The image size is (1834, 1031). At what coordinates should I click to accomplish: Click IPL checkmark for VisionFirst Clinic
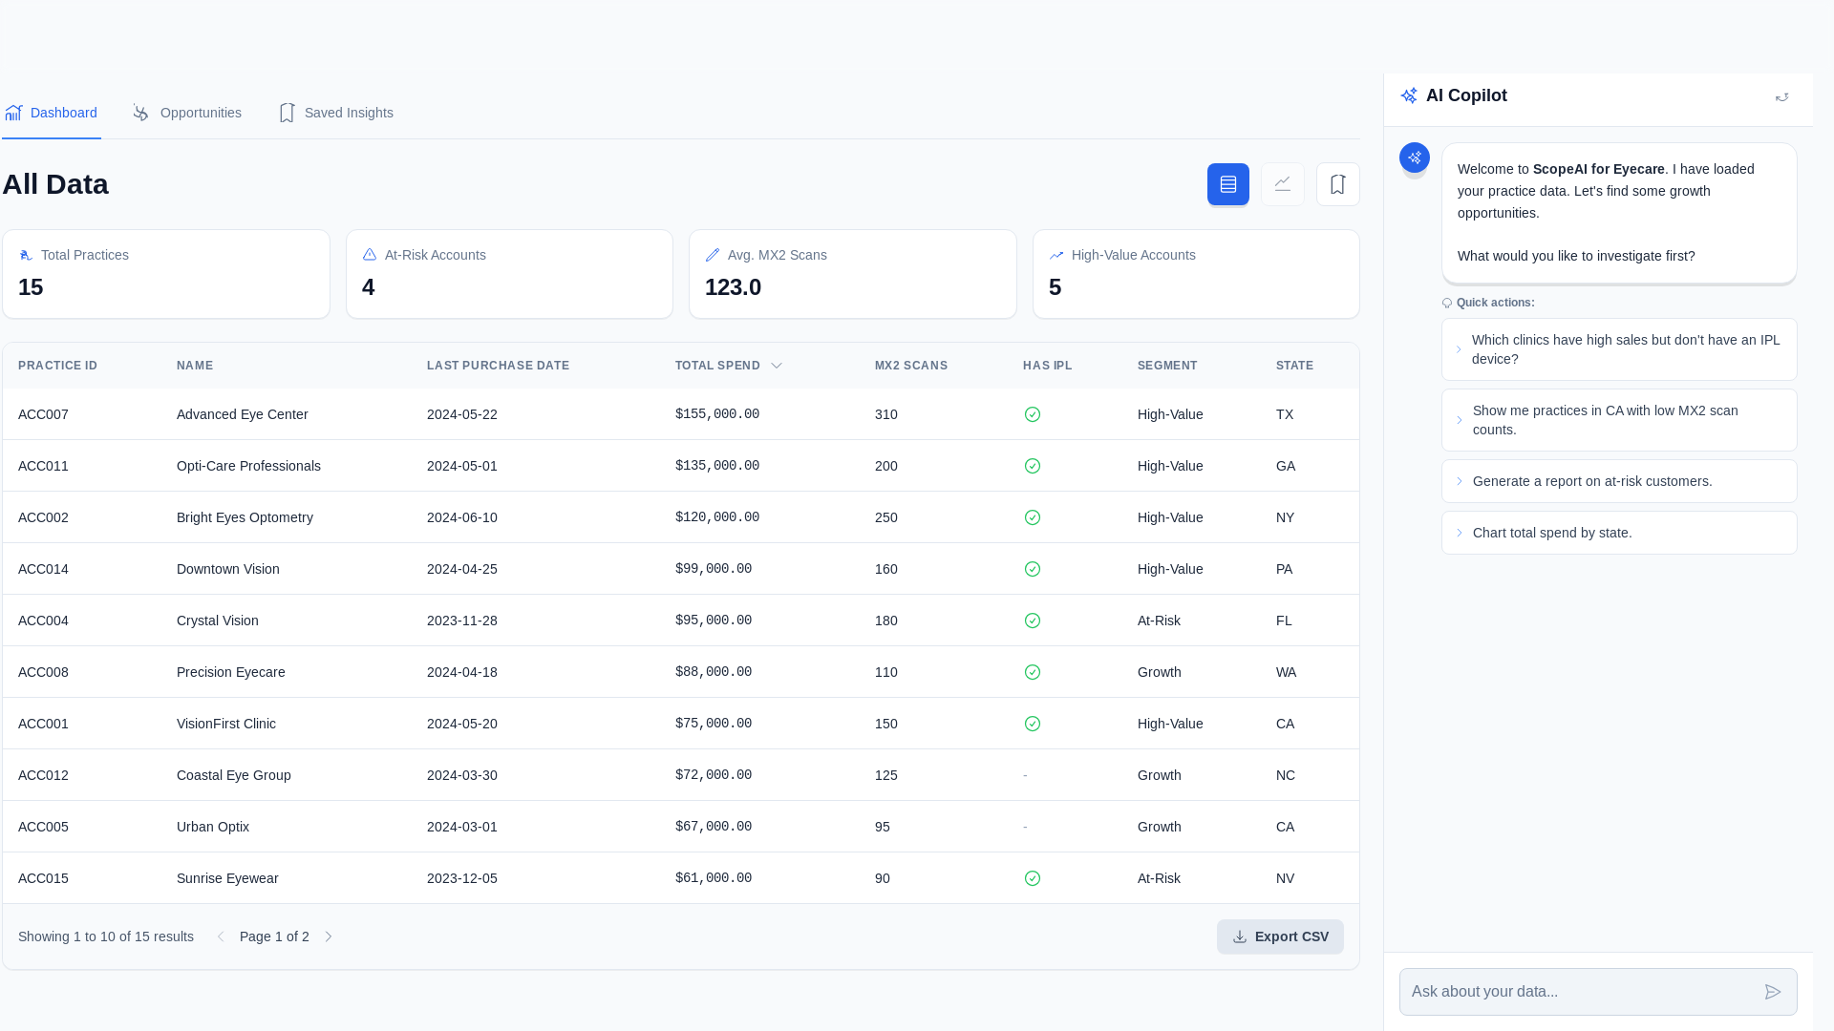coord(1033,724)
